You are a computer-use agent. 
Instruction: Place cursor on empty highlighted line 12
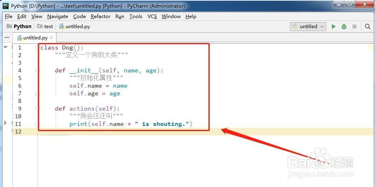[194, 132]
